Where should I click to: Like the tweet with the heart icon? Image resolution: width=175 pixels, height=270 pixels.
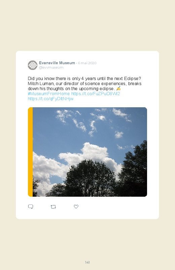76,206
